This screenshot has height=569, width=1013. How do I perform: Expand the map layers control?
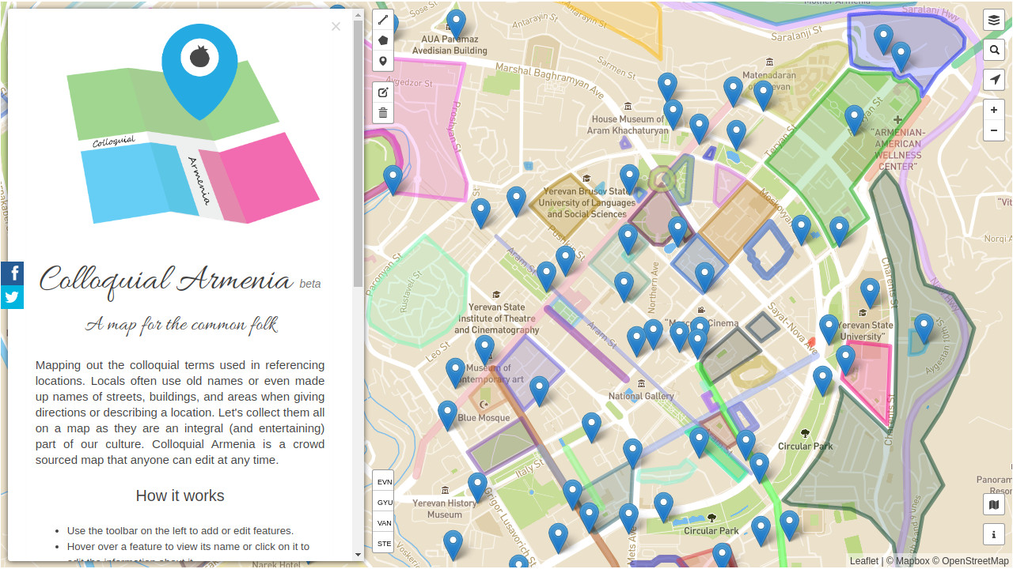click(994, 20)
